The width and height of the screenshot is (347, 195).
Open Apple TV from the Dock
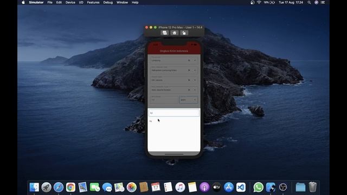coord(217,187)
